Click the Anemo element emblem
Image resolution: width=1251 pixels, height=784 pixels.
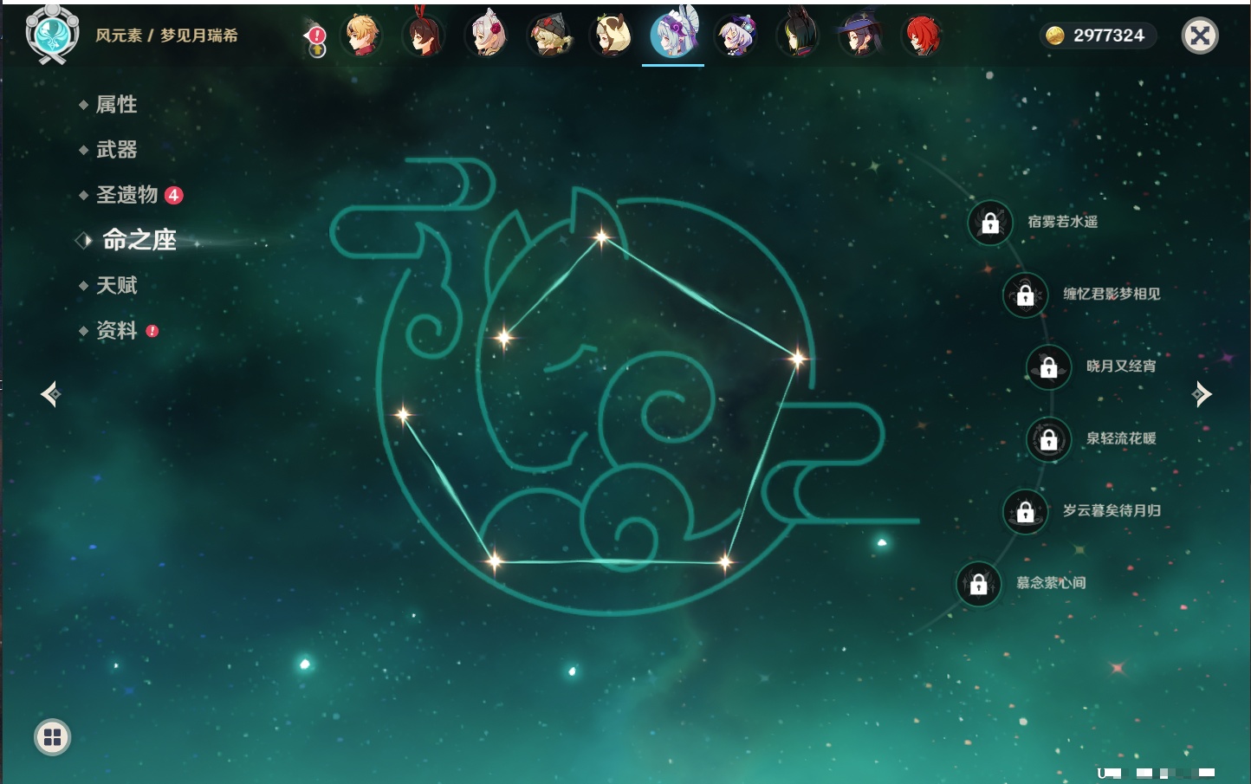coord(52,34)
